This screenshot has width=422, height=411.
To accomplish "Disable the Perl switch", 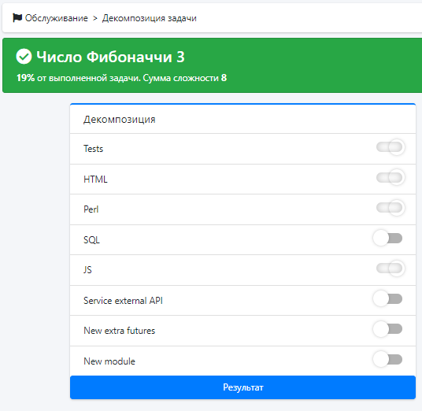I will (x=390, y=208).
